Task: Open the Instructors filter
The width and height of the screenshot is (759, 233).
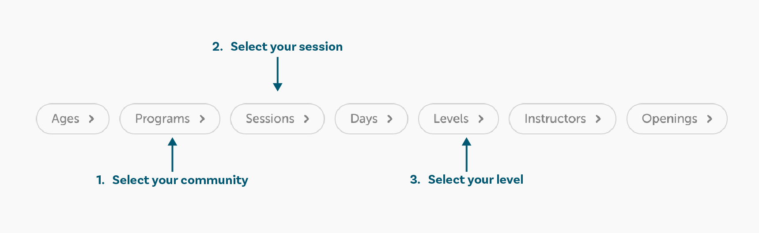Action: 563,119
